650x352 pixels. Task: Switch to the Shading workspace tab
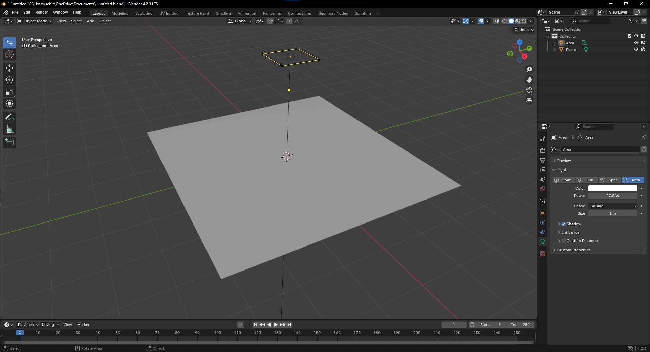(x=223, y=13)
